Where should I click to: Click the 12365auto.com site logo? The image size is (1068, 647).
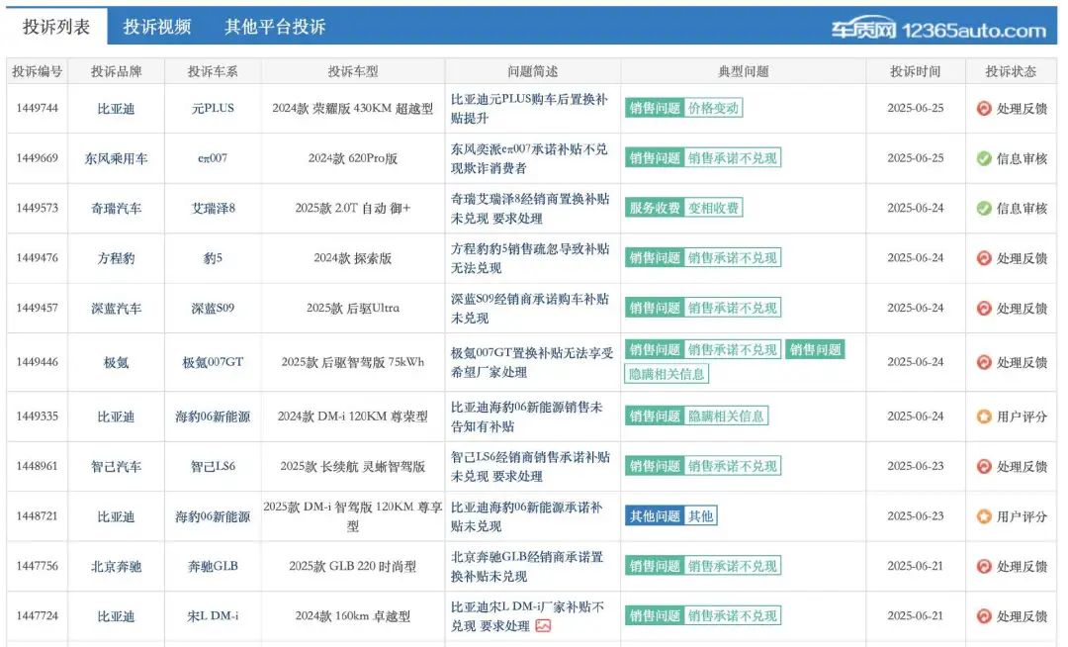[x=937, y=30]
